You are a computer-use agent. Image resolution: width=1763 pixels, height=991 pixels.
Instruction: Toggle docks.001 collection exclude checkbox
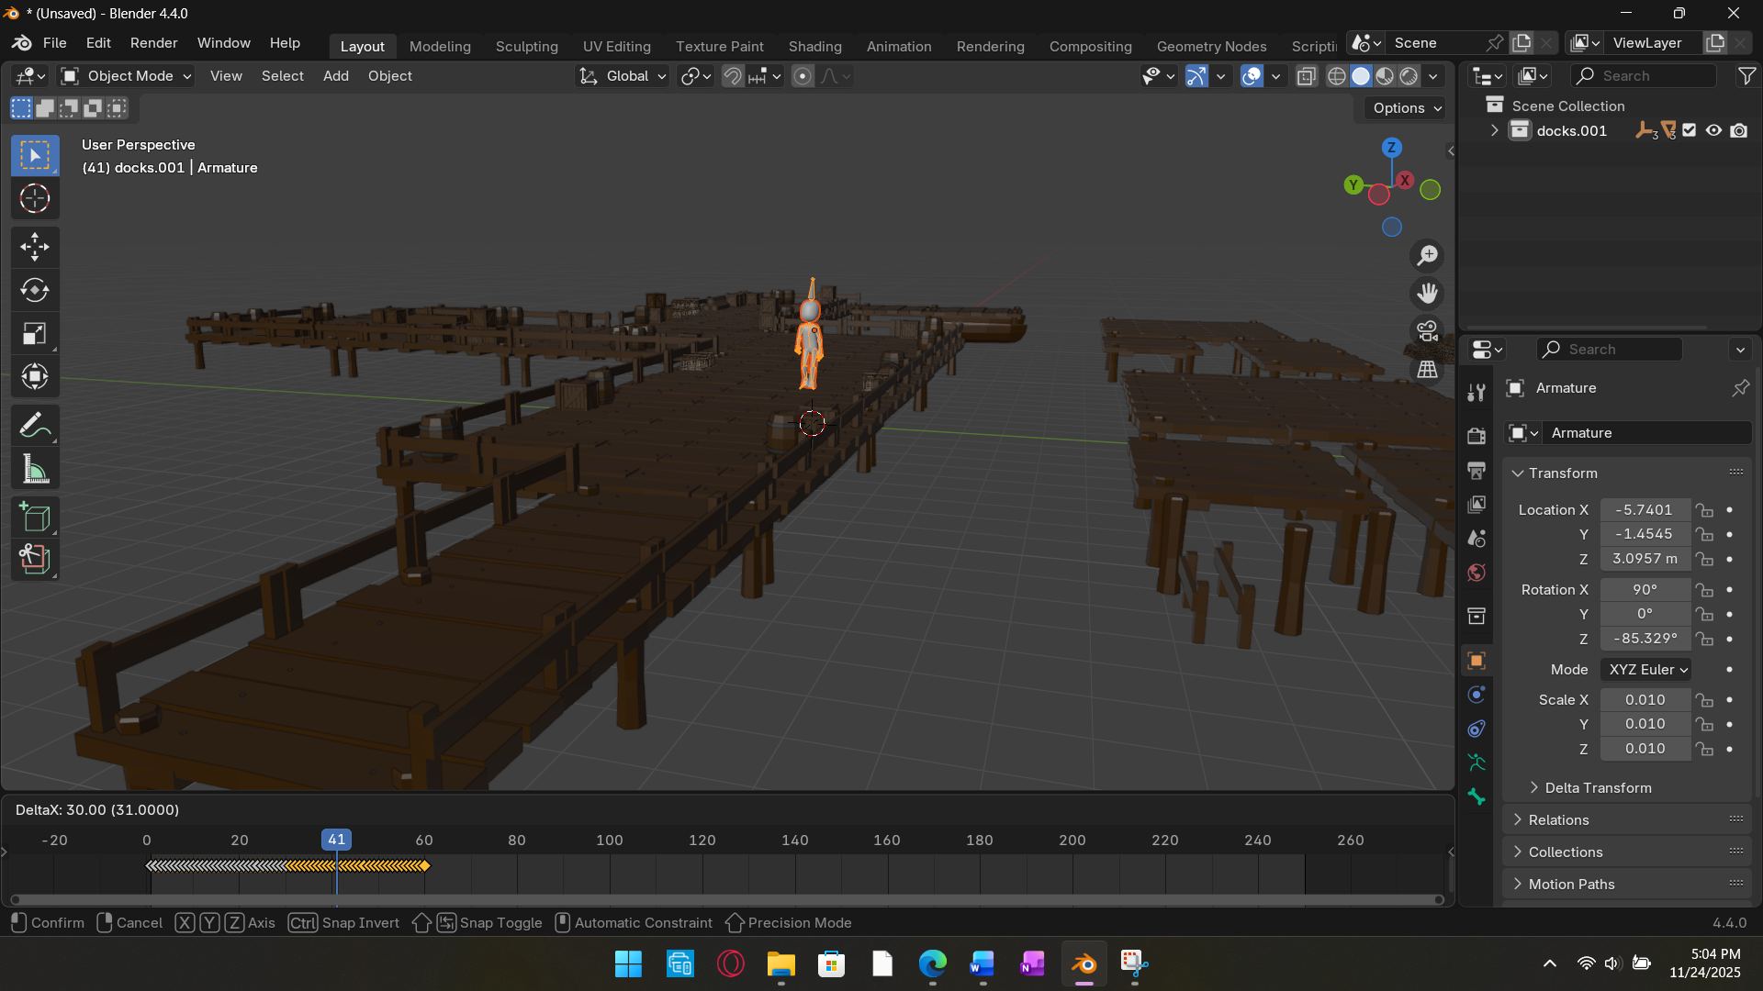(1690, 130)
